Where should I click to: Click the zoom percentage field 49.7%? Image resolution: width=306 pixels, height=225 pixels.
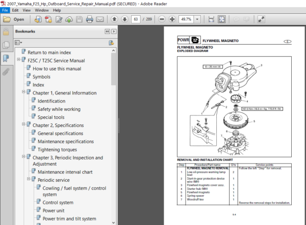(186, 19)
